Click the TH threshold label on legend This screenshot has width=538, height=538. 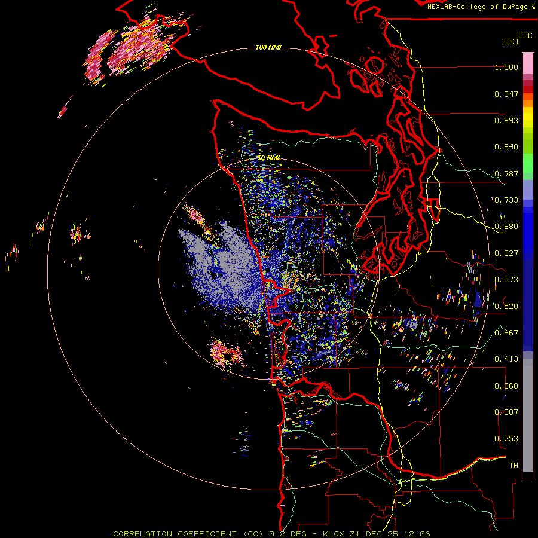pyautogui.click(x=513, y=466)
